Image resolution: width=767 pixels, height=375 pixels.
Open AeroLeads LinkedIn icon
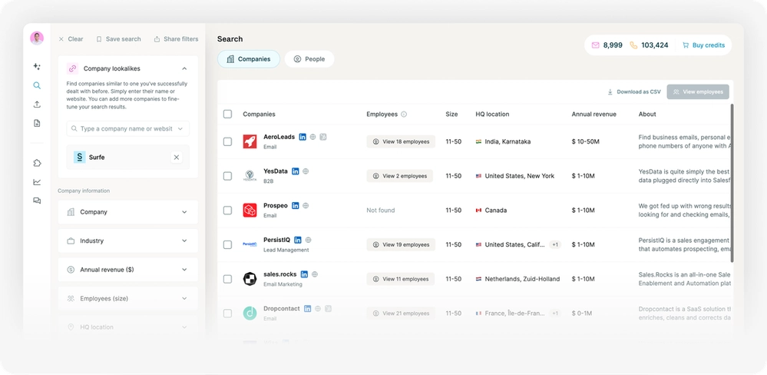(303, 137)
